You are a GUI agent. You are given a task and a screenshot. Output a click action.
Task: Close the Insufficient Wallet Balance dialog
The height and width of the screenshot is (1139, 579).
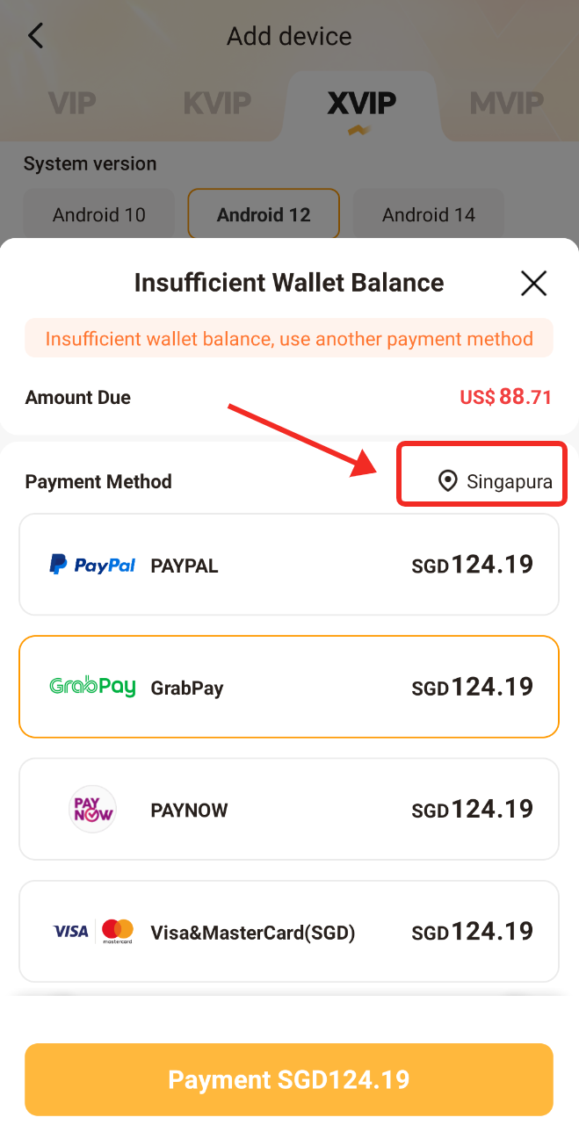(x=533, y=283)
